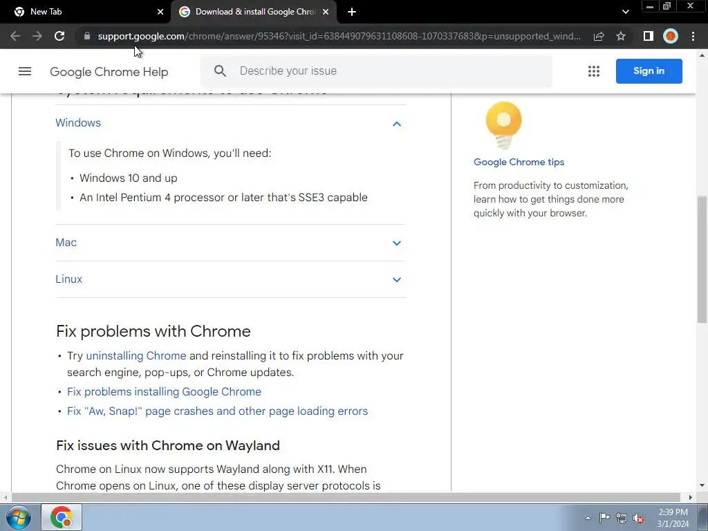Image resolution: width=708 pixels, height=531 pixels.
Task: Open the Google apps grid
Action: coord(594,71)
